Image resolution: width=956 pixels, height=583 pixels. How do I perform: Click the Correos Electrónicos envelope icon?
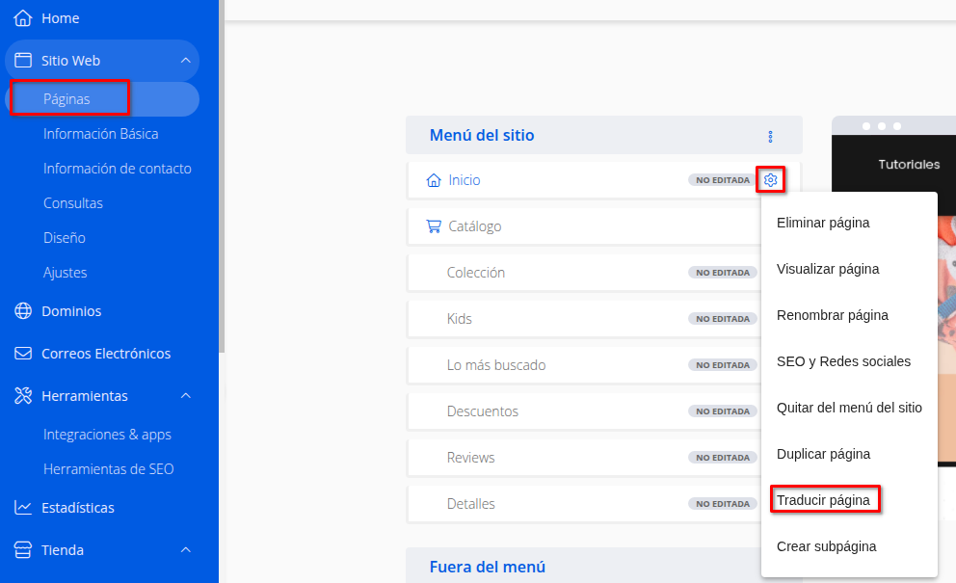(x=23, y=354)
